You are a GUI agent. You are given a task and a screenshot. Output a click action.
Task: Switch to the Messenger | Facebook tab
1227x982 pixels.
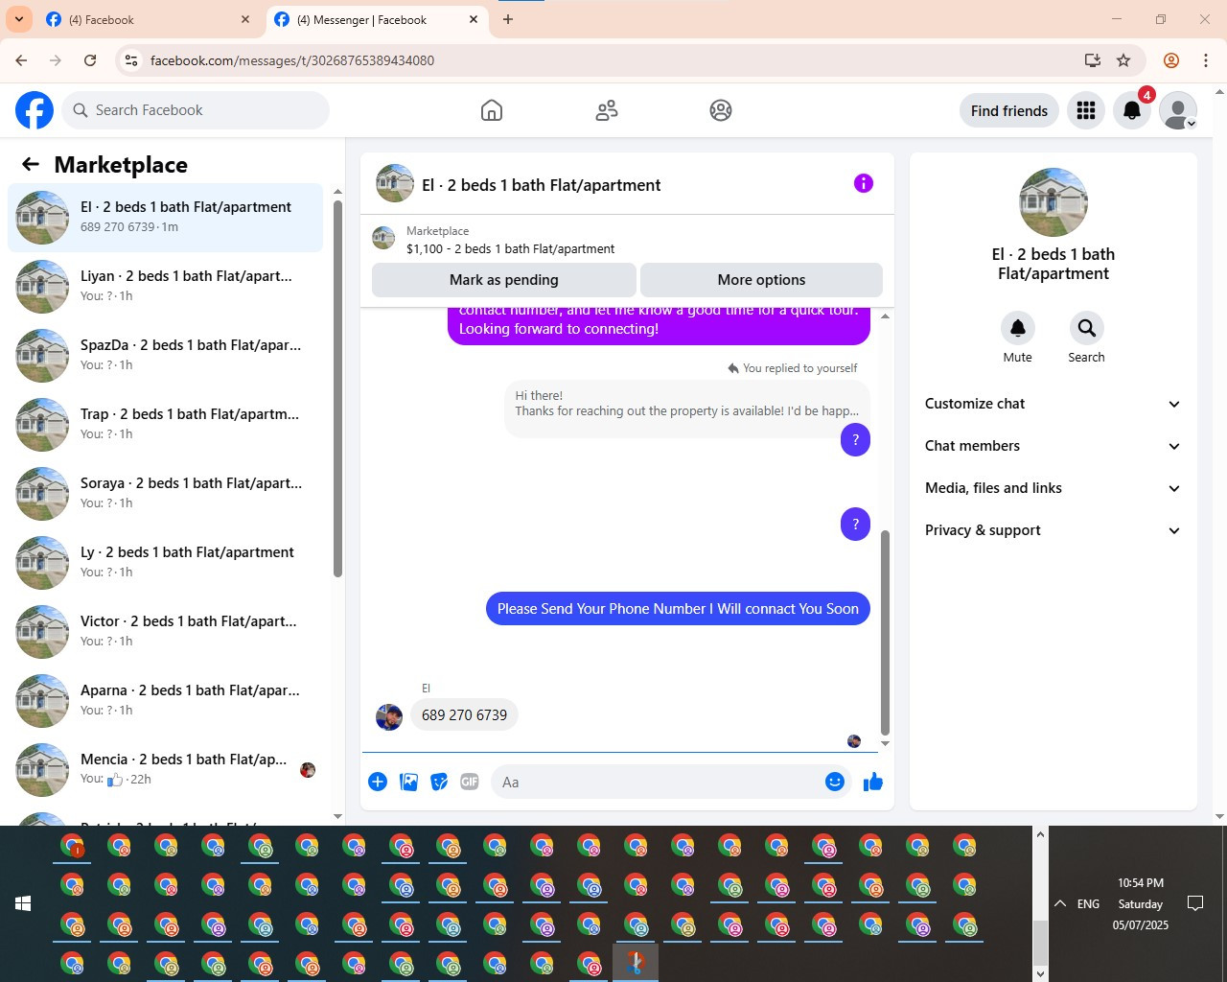point(377,19)
